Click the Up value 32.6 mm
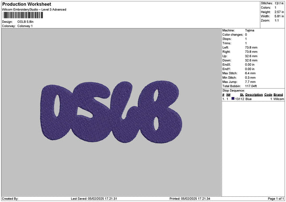The height and width of the screenshot is (202, 286). pyautogui.click(x=251, y=56)
